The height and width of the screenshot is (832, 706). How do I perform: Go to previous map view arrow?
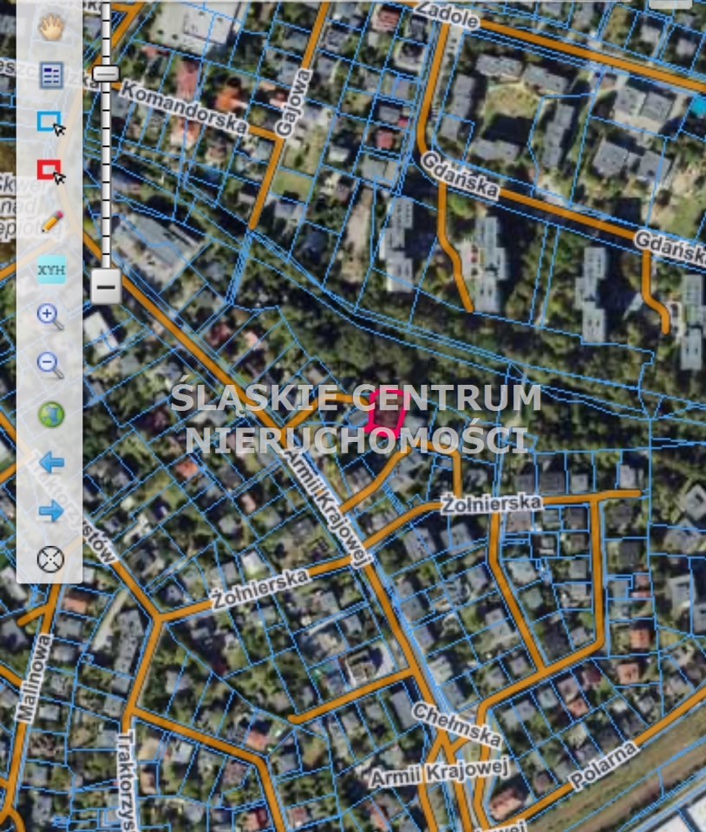coord(51,462)
